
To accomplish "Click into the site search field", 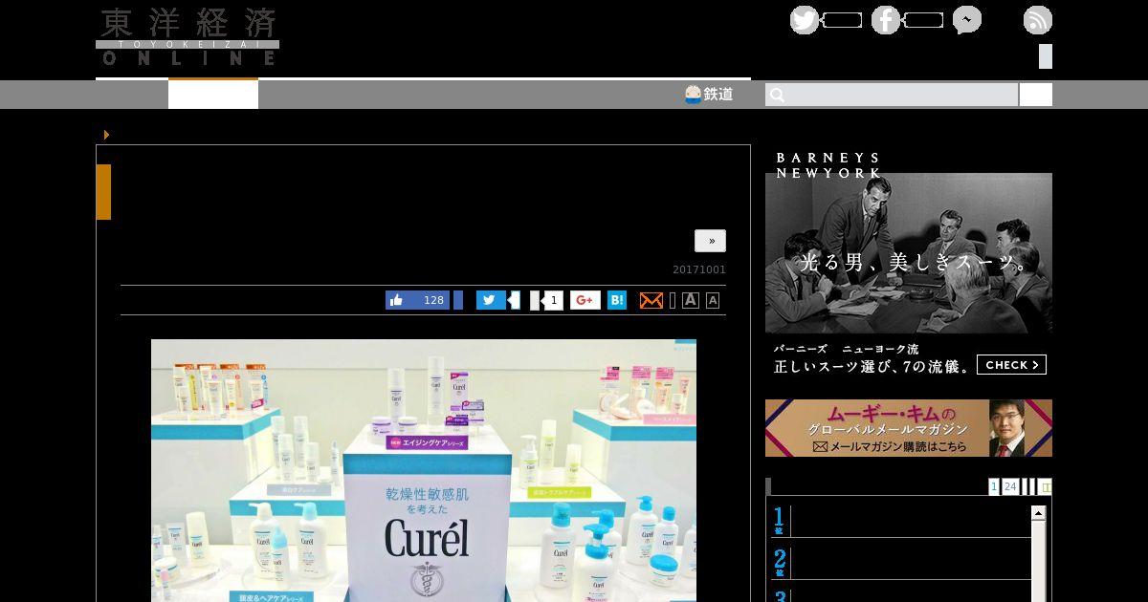I will (892, 95).
